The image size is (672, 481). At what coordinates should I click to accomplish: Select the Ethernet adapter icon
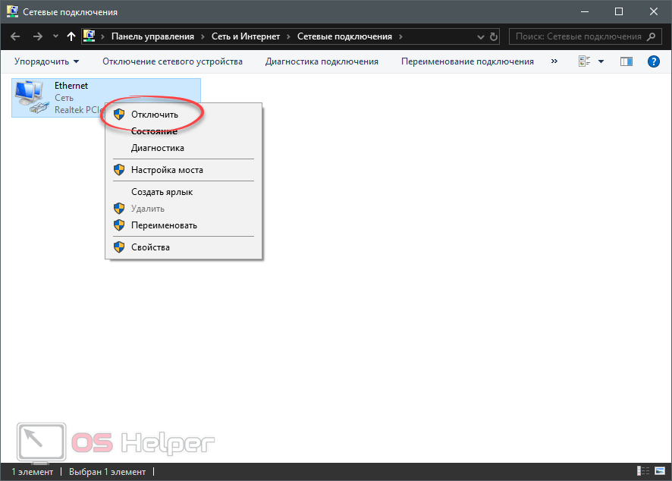(31, 97)
